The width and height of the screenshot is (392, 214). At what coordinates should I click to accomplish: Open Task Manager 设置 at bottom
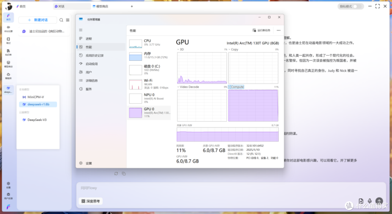(101, 163)
